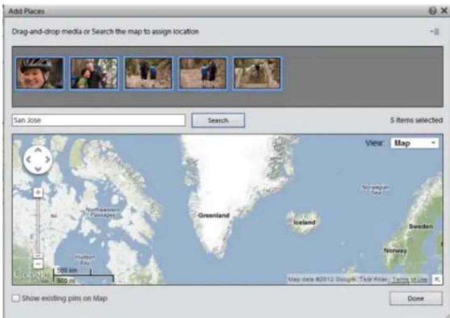Click the Northwestern Passages label

pyautogui.click(x=102, y=212)
